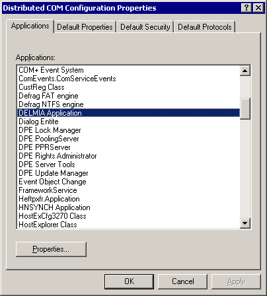Click the vertical scrollbar thumb
Screen dimensions: 267x296
[x=245, y=108]
